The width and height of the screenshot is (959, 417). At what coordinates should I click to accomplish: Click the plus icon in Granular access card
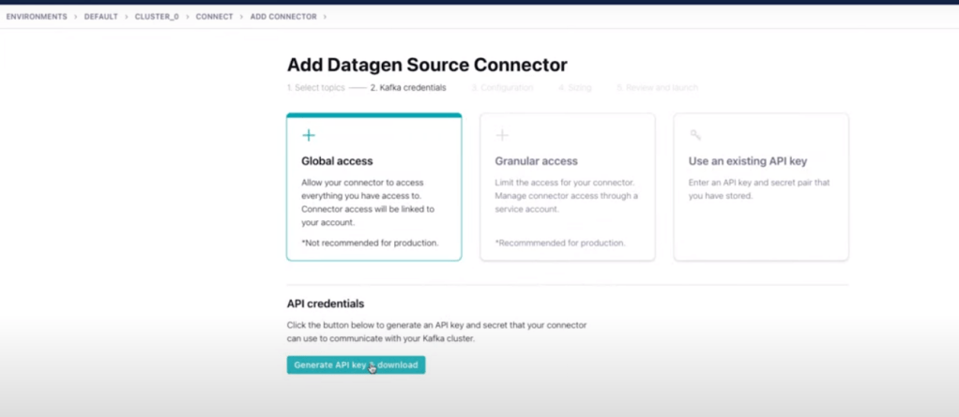(x=502, y=136)
